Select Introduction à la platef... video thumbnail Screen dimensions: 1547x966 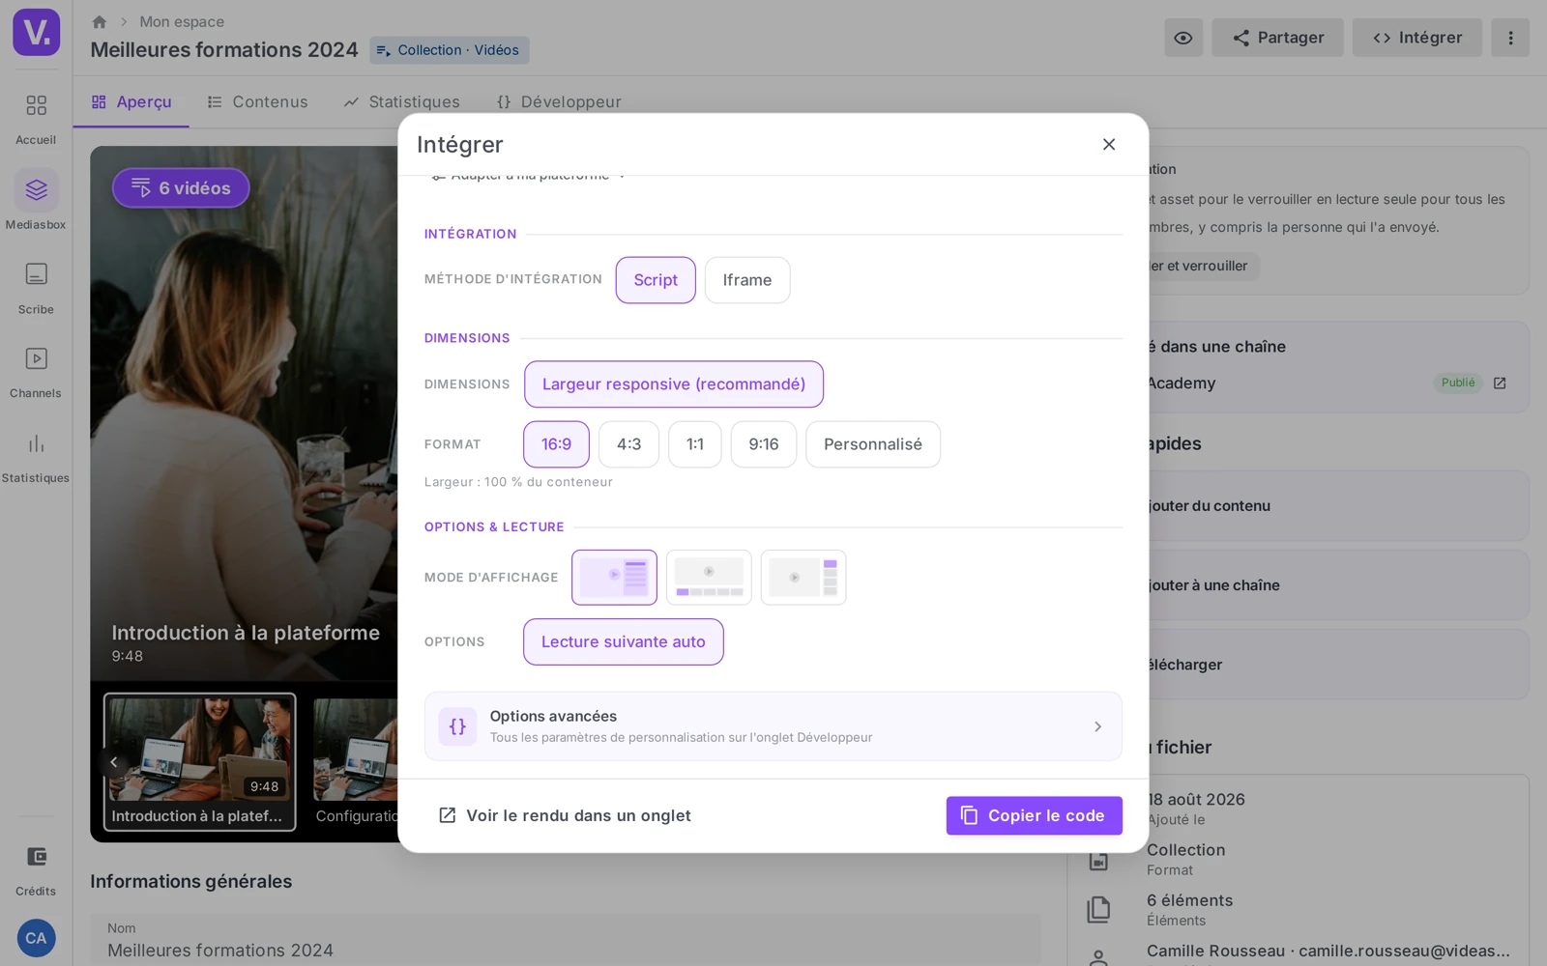pos(199,762)
